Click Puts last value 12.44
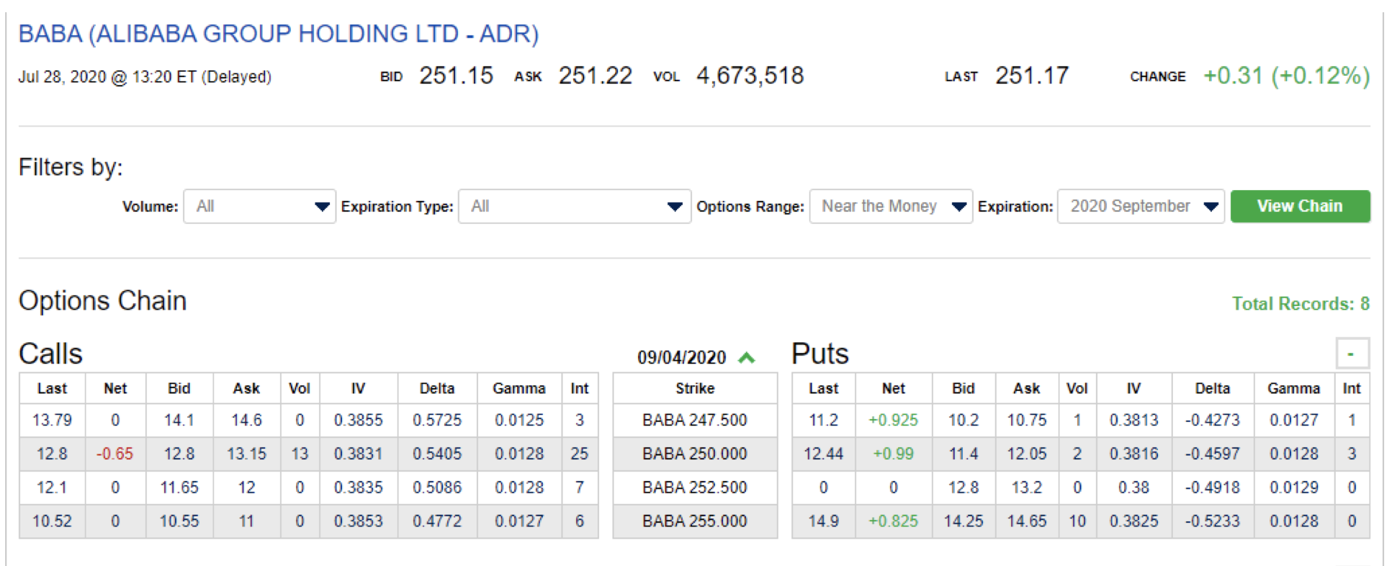The width and height of the screenshot is (1397, 566). click(824, 454)
